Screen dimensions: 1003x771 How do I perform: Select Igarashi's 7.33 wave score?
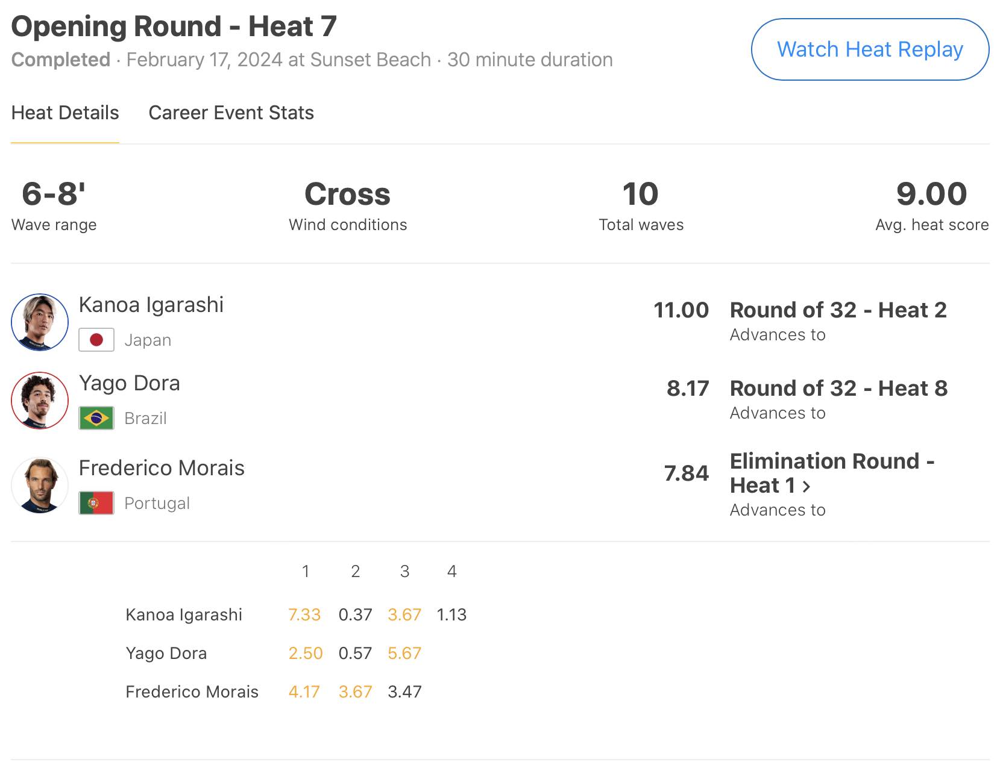304,615
